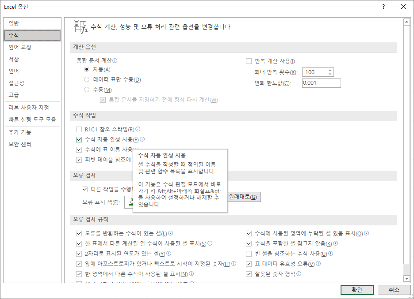Select the 자동 calculation radio button
This screenshot has width=414, height=299.
87,70
